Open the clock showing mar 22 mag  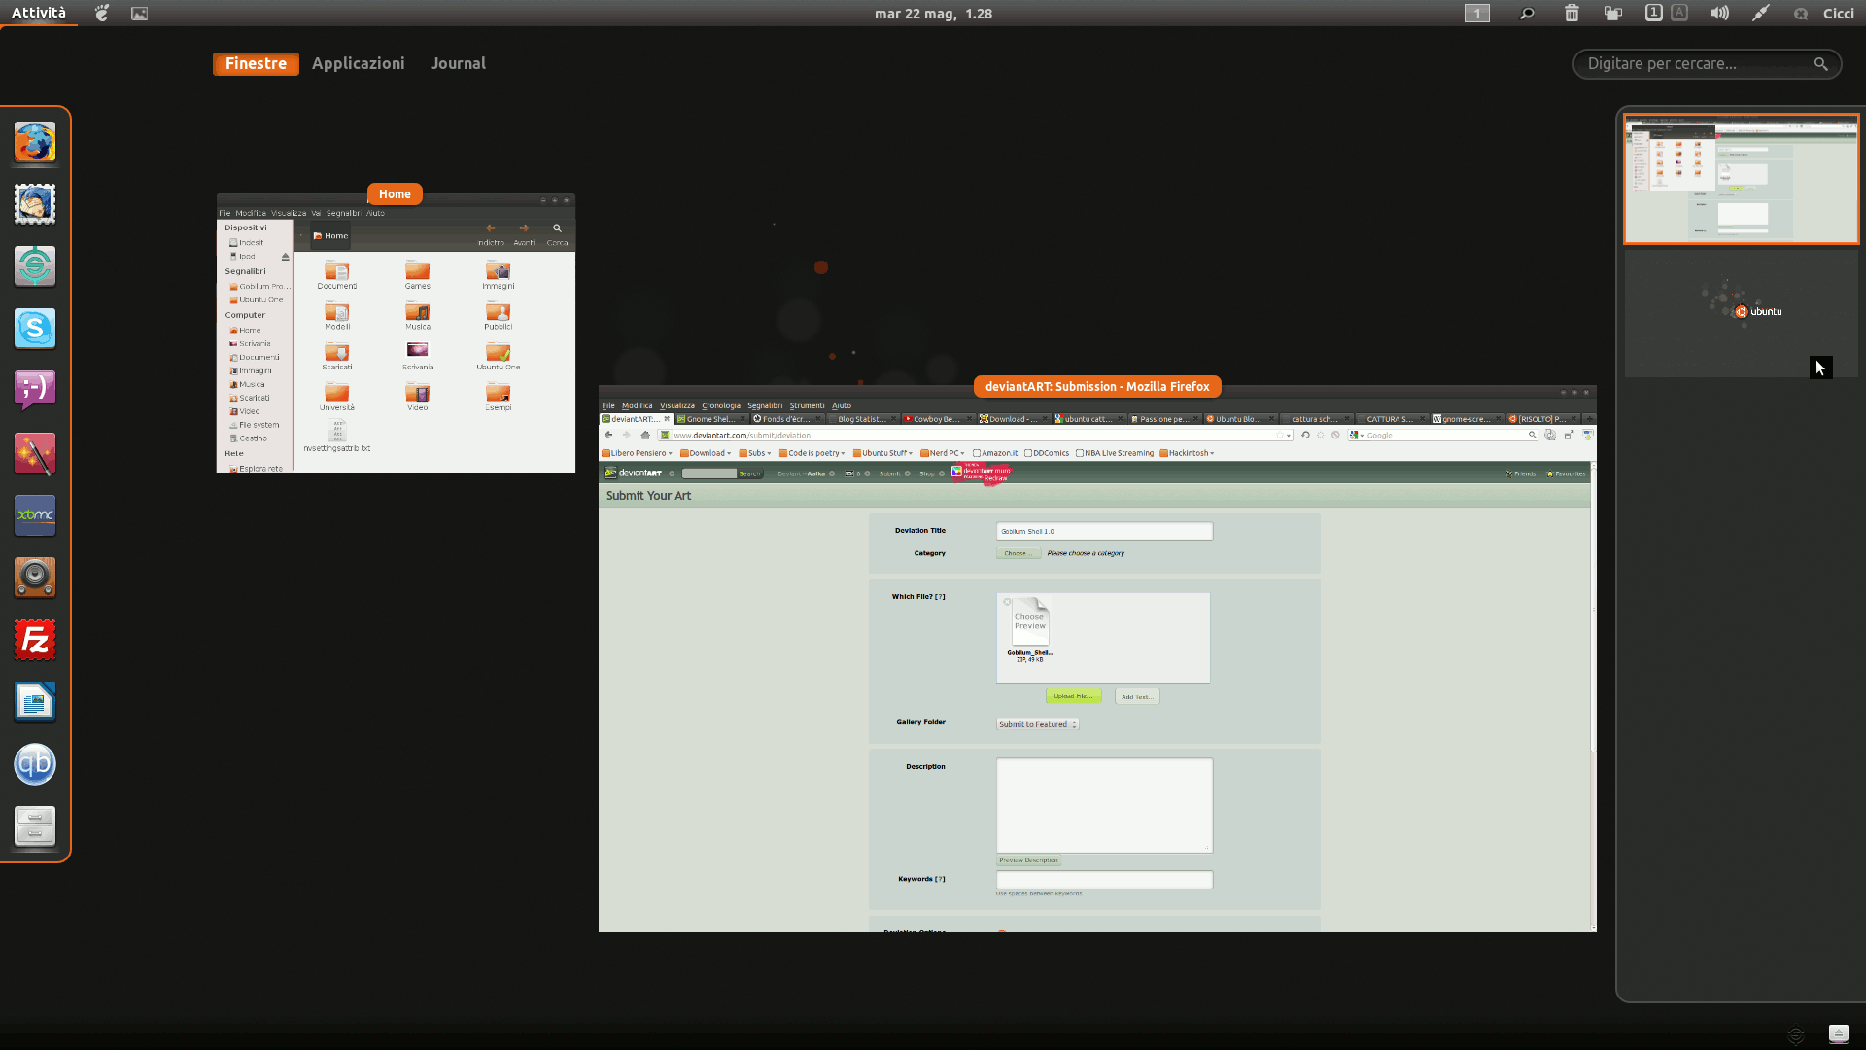click(x=933, y=14)
